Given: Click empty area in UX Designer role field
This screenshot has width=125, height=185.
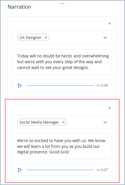Looking at the screenshot, I should tap(76, 37).
